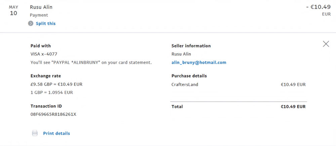Click the printer icon
Viewport: 336px width, 146px height.
click(35, 134)
